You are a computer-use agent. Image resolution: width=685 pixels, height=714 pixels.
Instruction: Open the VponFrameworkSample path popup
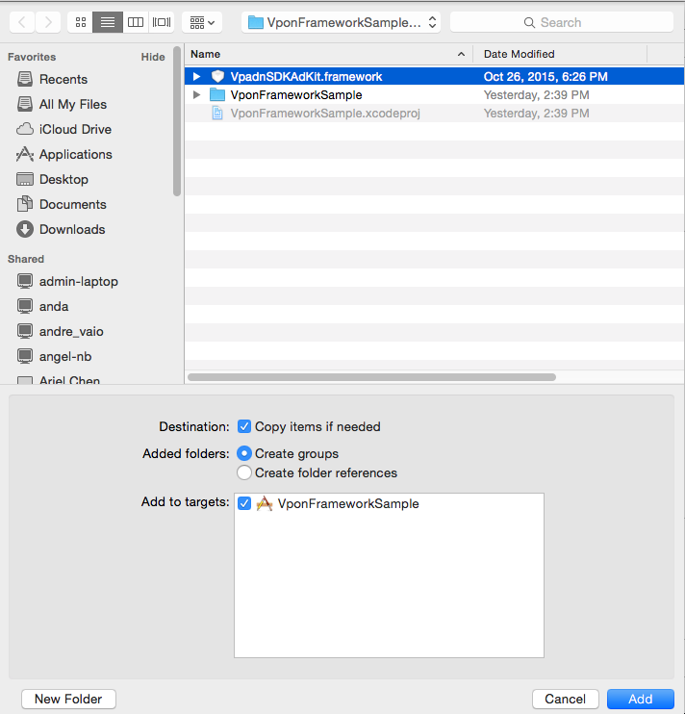(341, 22)
